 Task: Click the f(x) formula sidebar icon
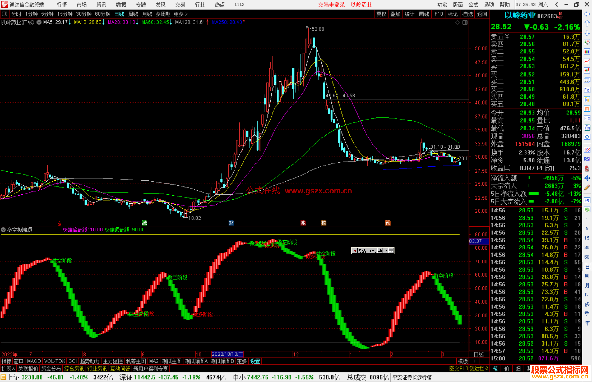587,128
